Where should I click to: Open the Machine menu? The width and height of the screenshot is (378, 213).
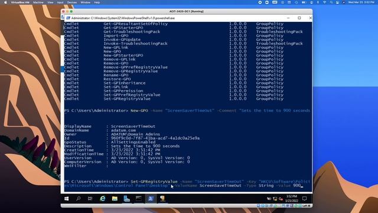coord(38,2)
